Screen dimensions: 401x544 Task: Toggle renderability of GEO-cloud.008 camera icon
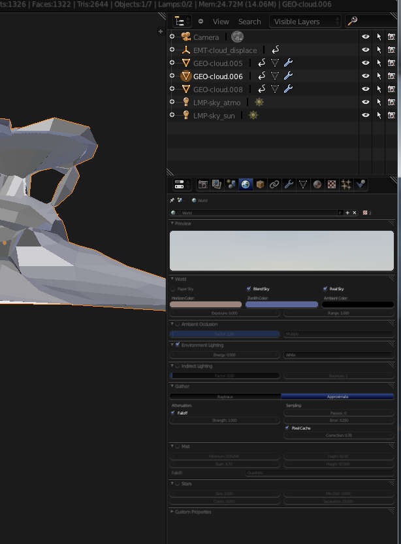point(391,89)
